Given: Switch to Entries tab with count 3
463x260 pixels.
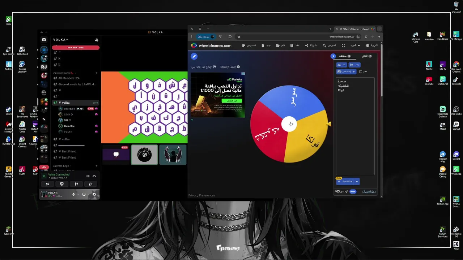Looking at the screenshot, I should (344, 56).
